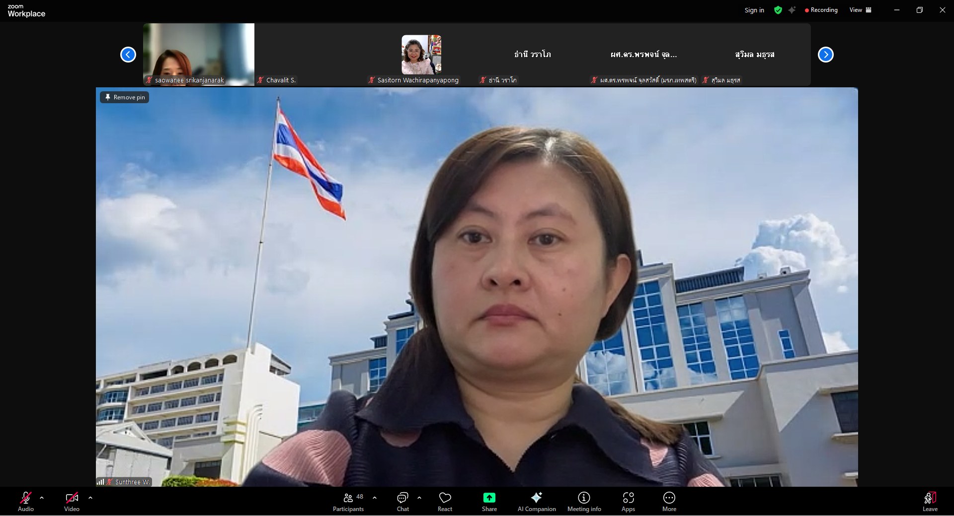Launch the AI Companion
Viewport: 954px width, 516px height.
[536, 501]
